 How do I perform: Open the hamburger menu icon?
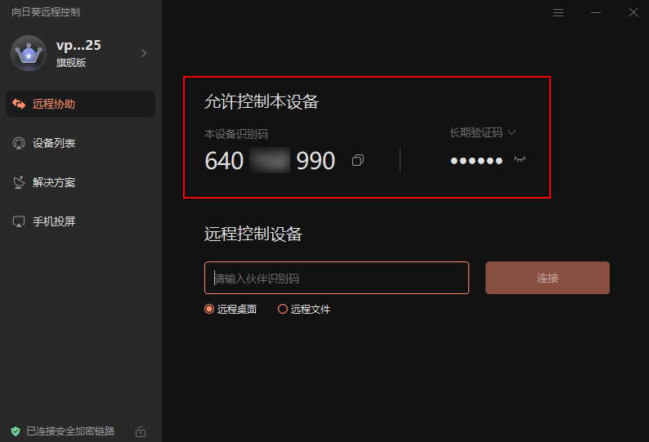[558, 13]
